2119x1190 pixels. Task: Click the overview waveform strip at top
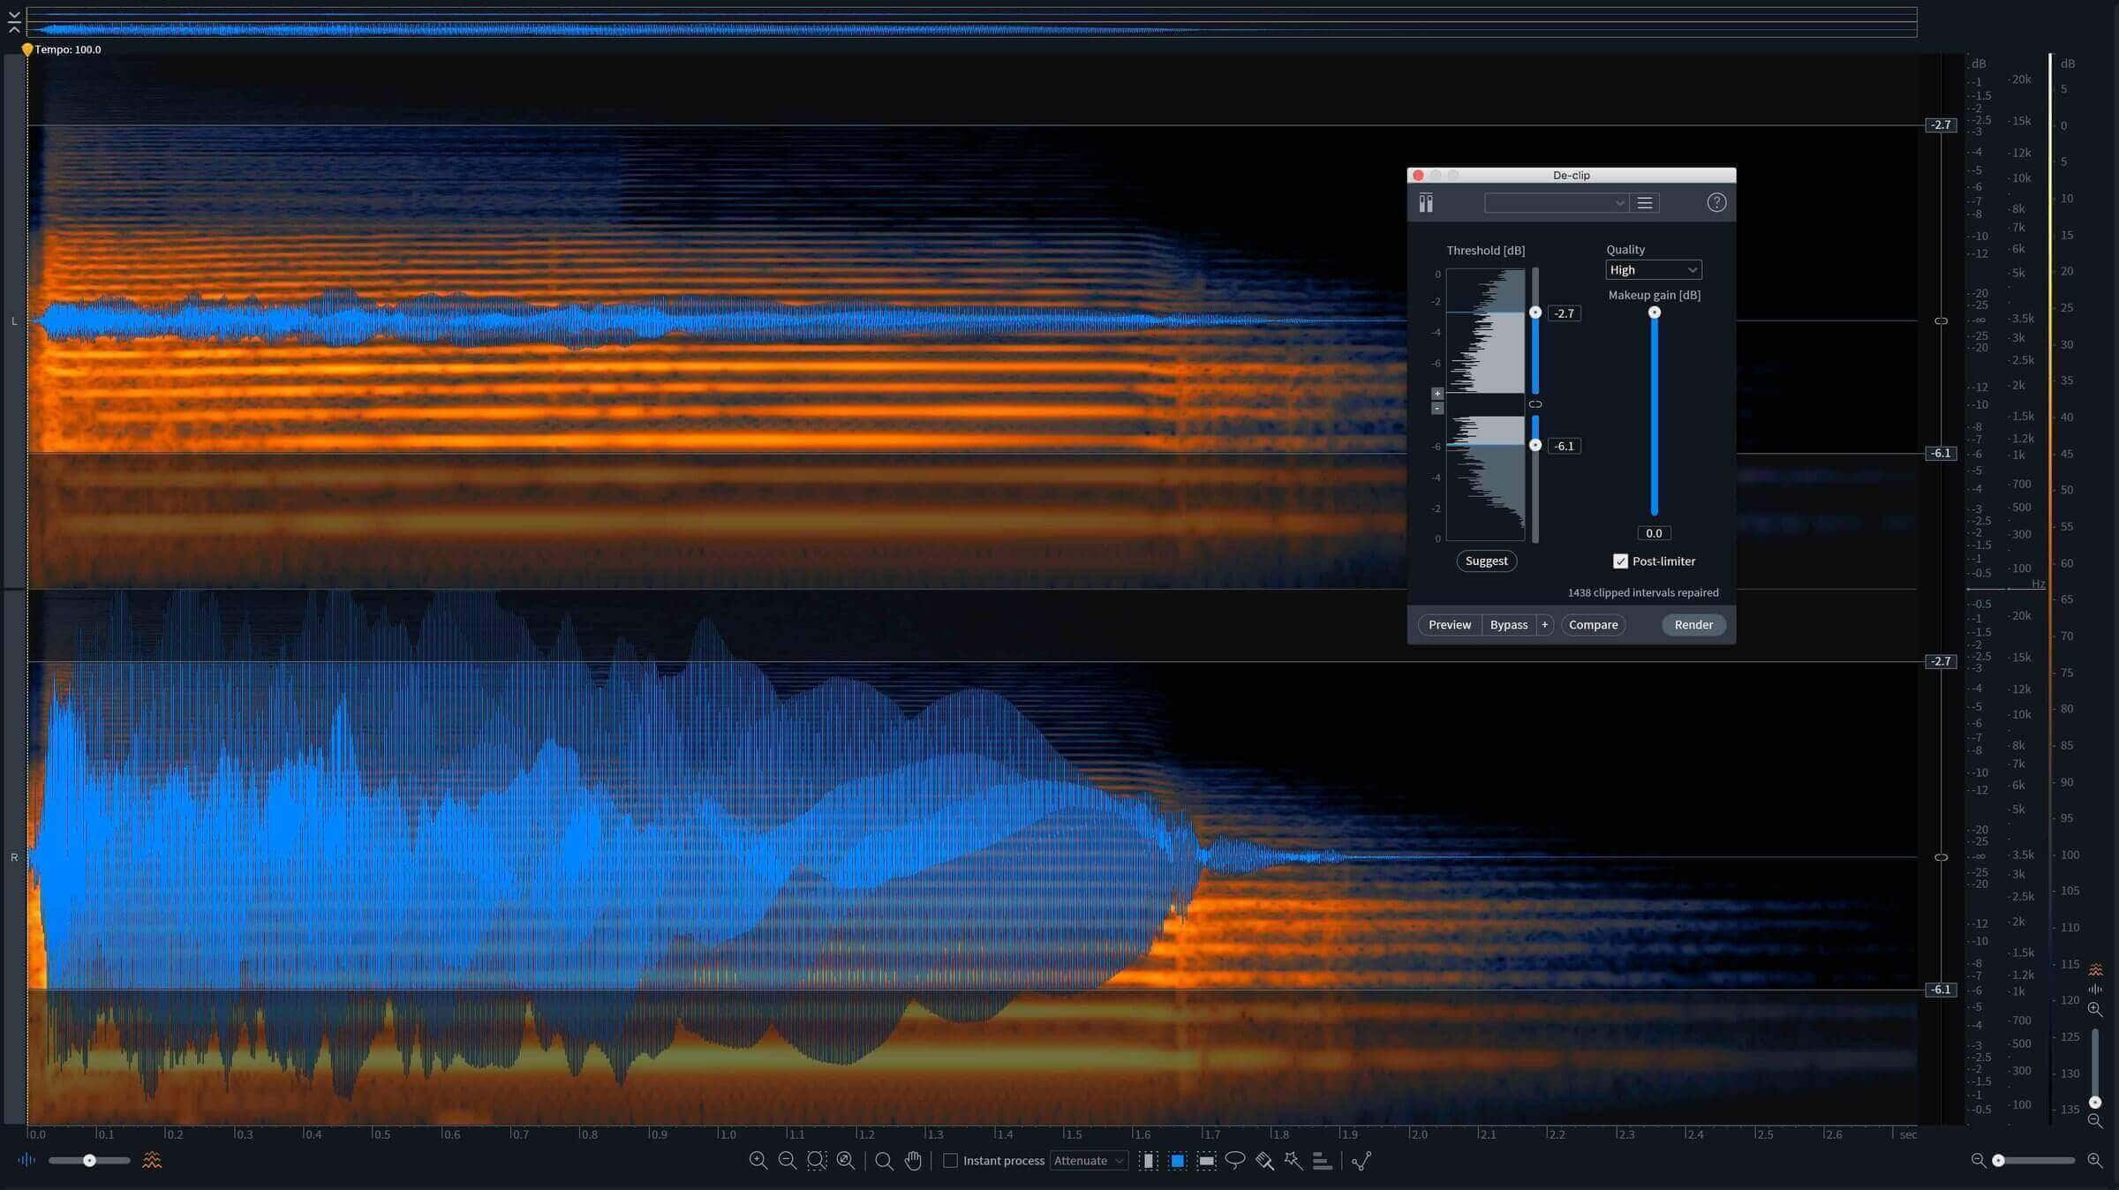(x=971, y=22)
